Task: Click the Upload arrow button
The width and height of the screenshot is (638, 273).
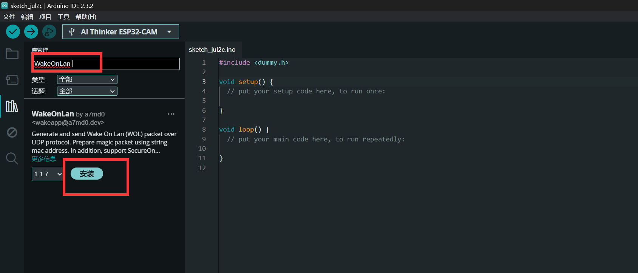Action: click(x=31, y=32)
